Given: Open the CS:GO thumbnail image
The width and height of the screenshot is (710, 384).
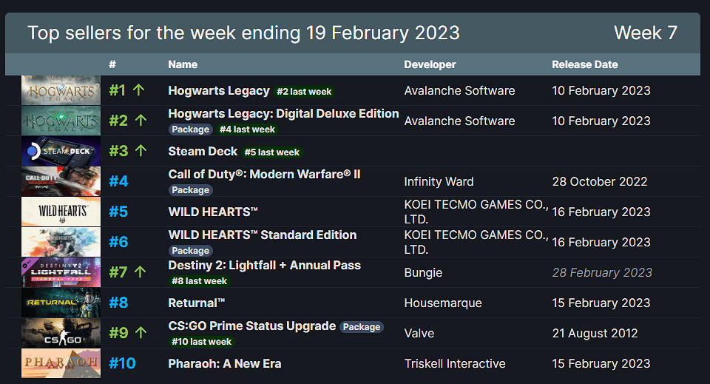Looking at the screenshot, I should pyautogui.click(x=61, y=333).
